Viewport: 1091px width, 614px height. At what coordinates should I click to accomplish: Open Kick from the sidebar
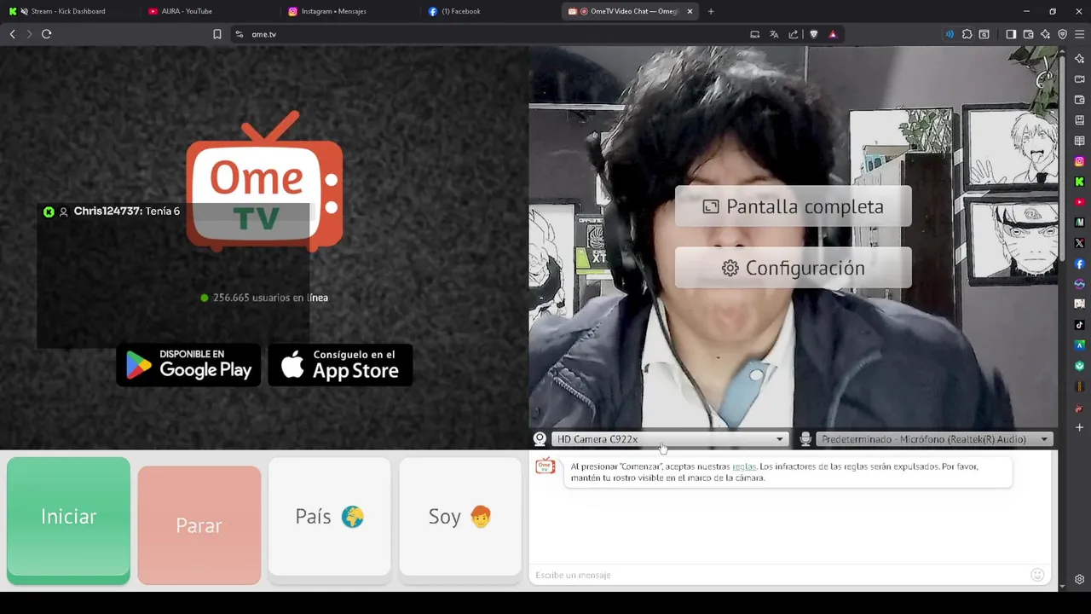coord(1079,182)
